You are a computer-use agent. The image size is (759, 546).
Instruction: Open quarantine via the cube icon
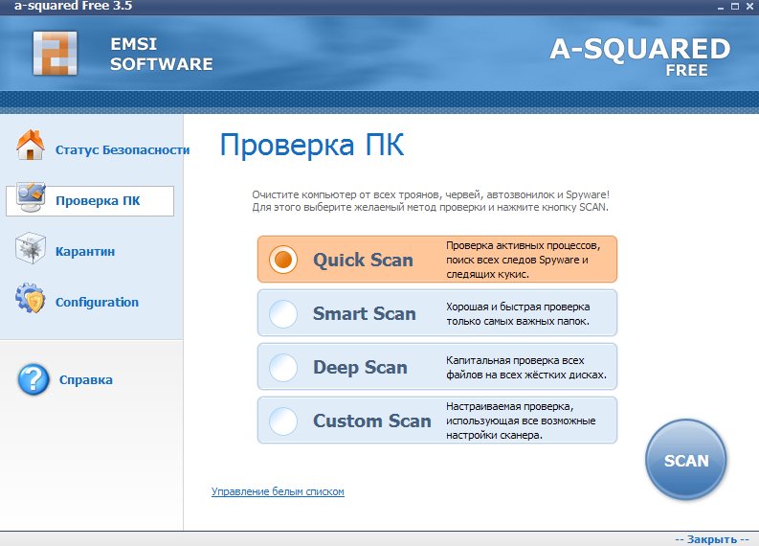(31, 248)
